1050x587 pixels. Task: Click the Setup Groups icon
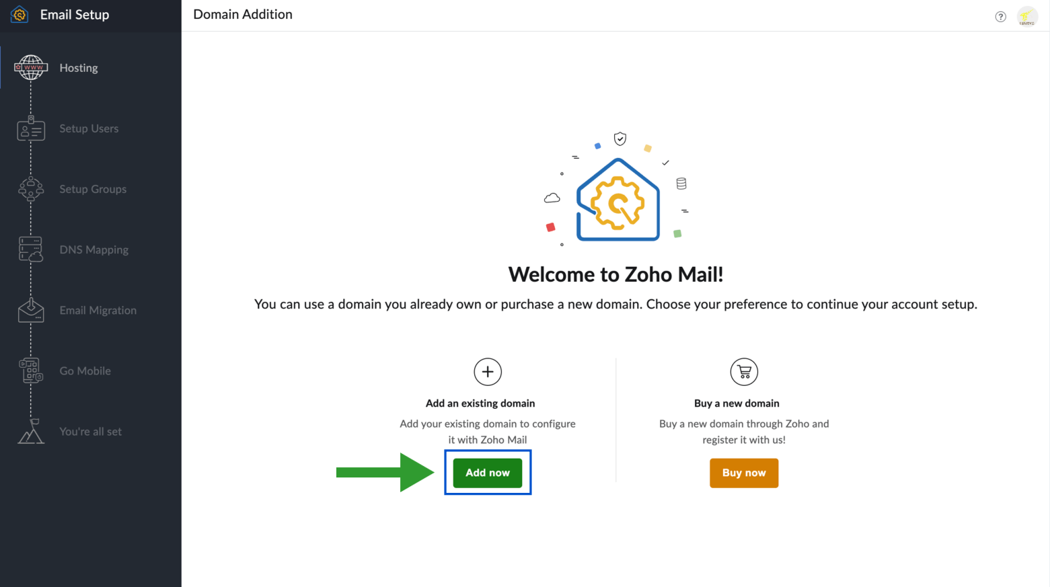(x=31, y=189)
